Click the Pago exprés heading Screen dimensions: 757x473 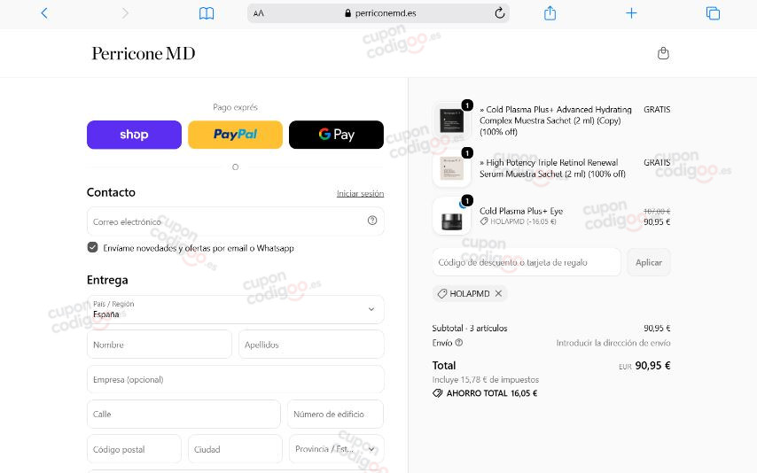coord(235,107)
